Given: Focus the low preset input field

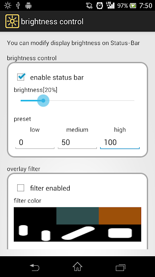Looking at the screenshot, I should [35, 143].
